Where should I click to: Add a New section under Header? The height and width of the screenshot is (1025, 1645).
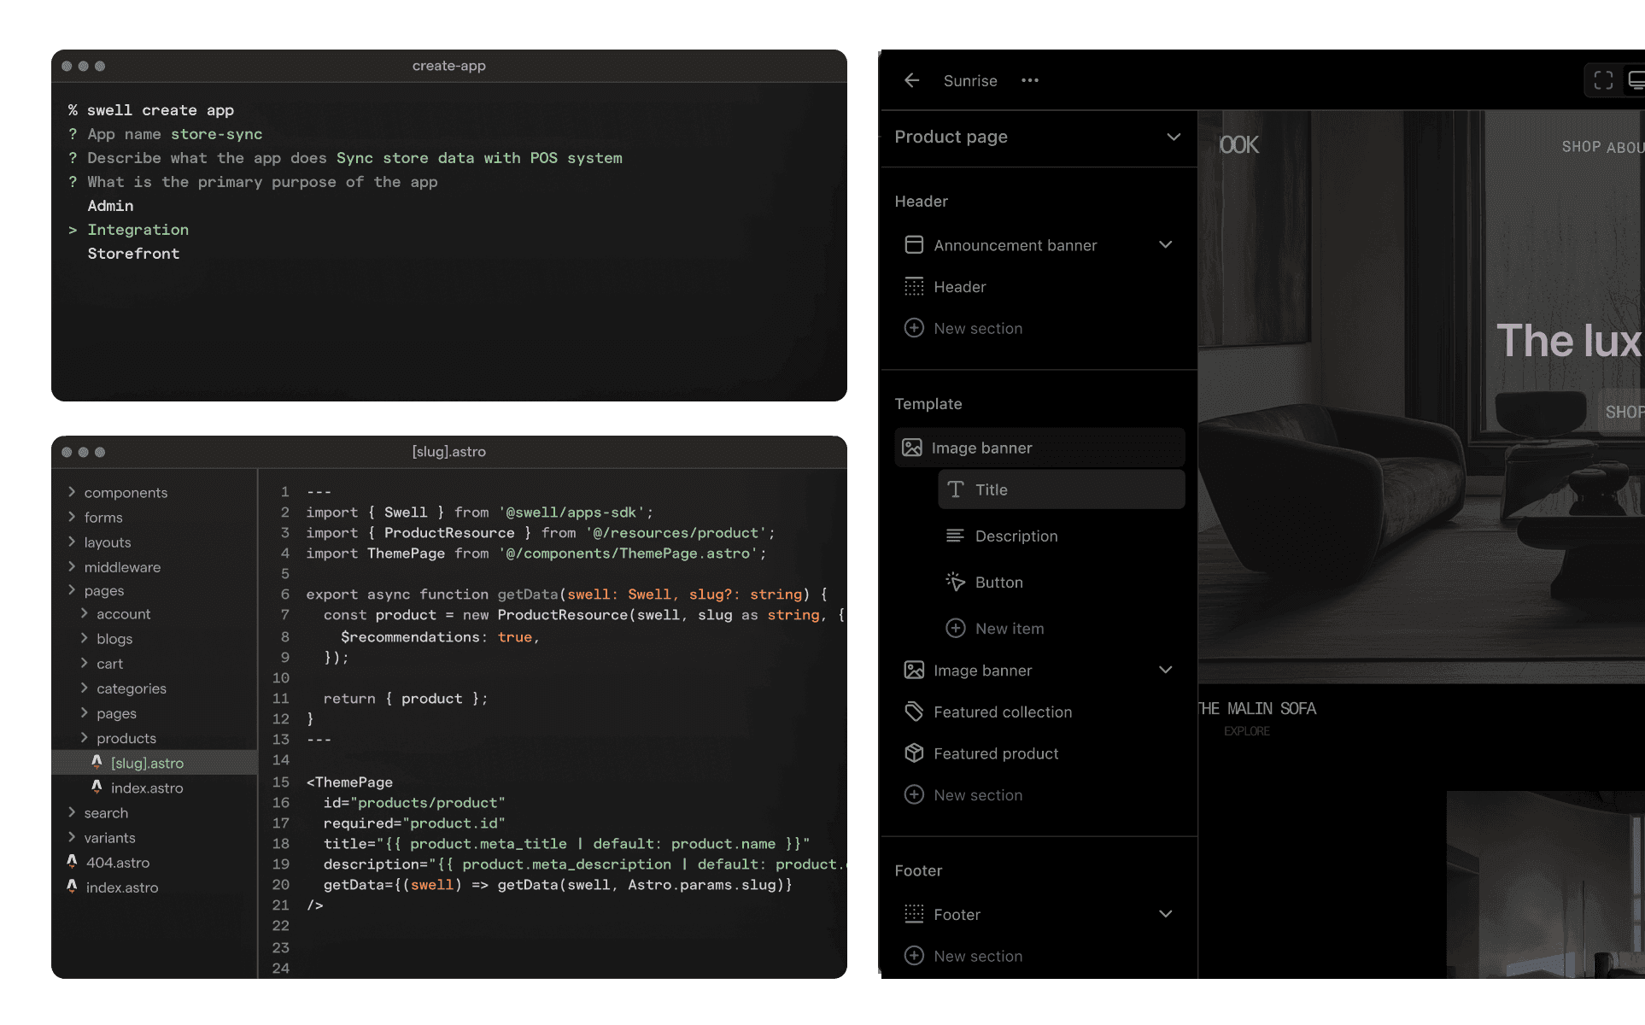tap(978, 328)
